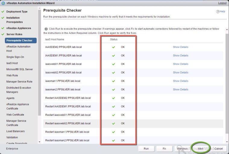Open the vRealize Appliance Certificate step
This screenshot has height=154, width=229.
(x=17, y=106)
